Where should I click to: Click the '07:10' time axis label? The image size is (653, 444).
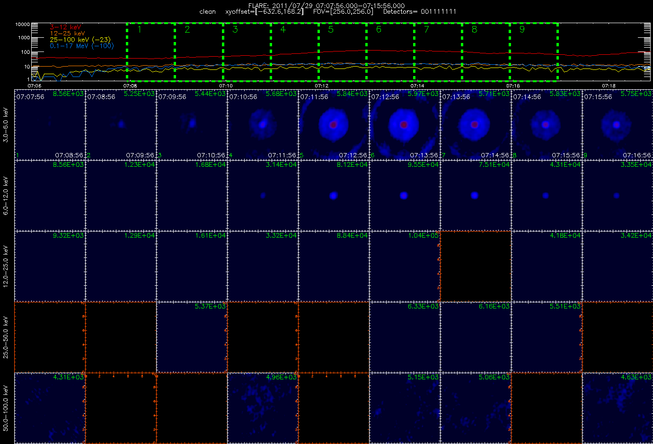click(x=226, y=86)
